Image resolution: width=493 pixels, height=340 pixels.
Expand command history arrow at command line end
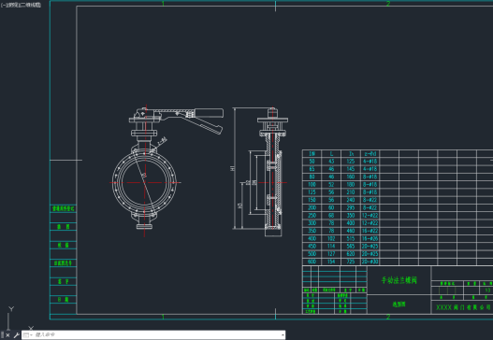click(283, 335)
